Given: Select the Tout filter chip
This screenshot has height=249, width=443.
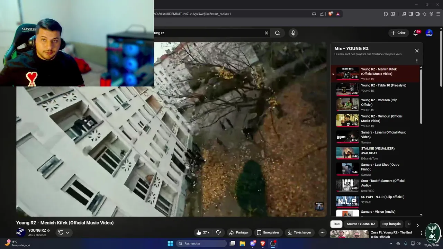Looking at the screenshot, I should click(x=336, y=224).
